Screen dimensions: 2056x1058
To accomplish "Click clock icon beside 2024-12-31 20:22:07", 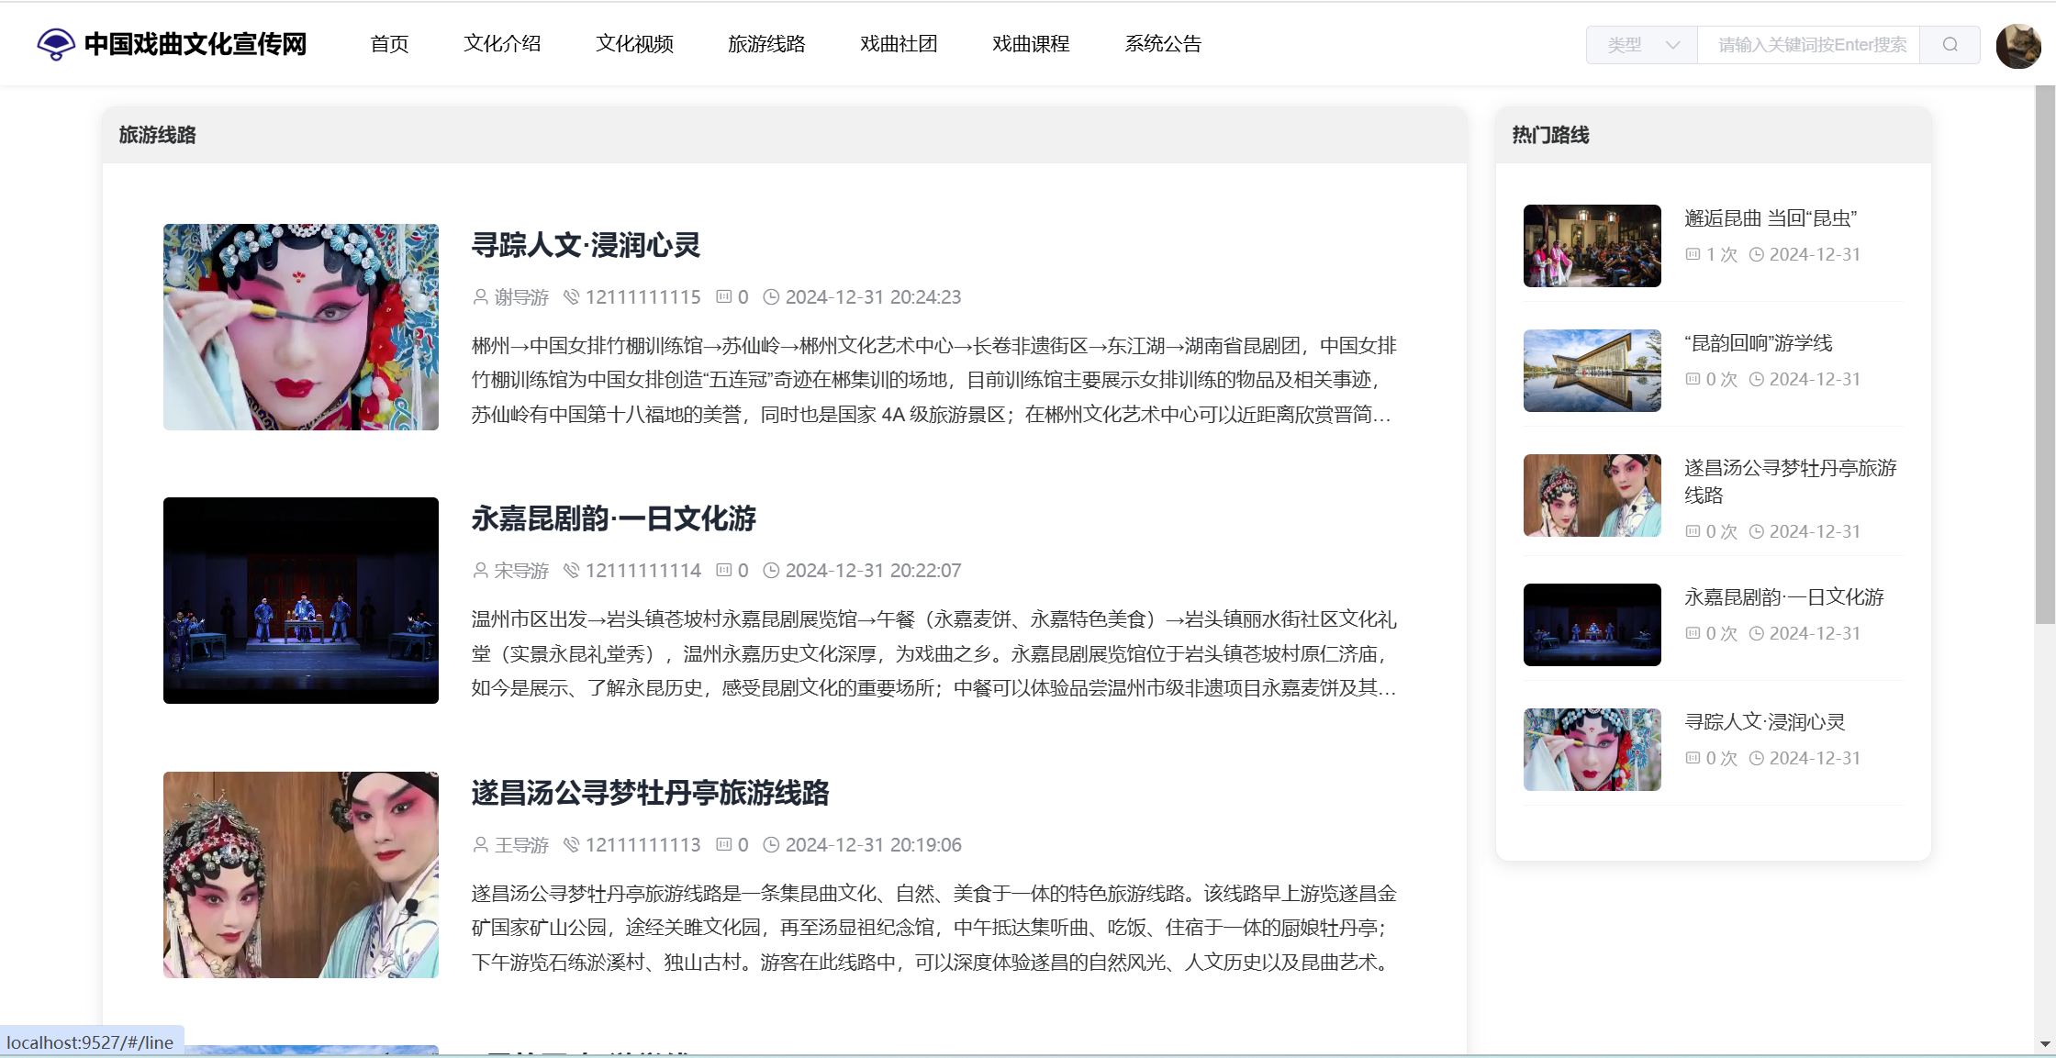I will [771, 570].
